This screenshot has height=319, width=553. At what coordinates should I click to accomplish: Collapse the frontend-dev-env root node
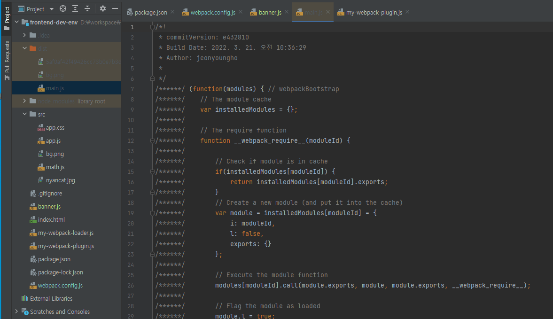(x=16, y=22)
